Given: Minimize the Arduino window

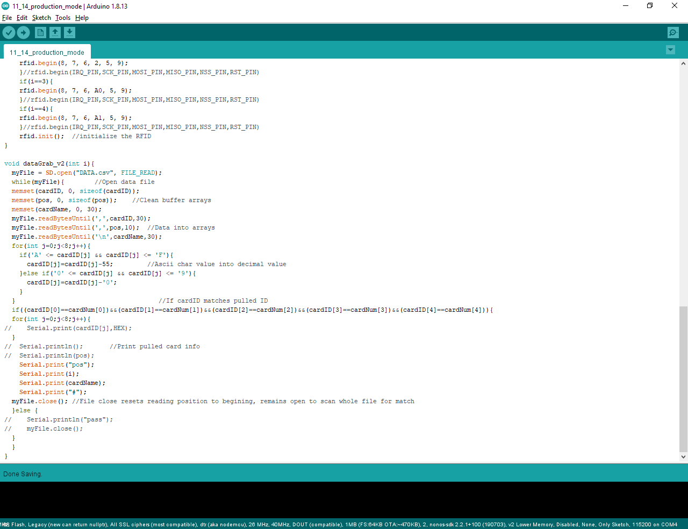Looking at the screenshot, I should coord(626,6).
